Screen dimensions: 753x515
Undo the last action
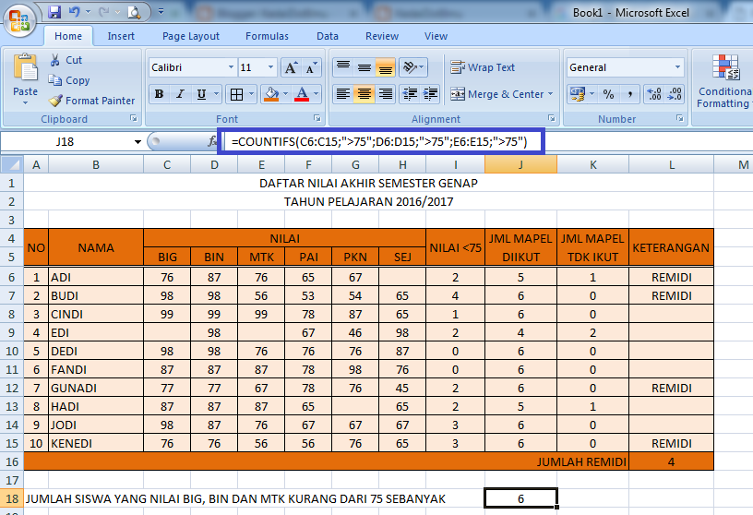(x=75, y=12)
